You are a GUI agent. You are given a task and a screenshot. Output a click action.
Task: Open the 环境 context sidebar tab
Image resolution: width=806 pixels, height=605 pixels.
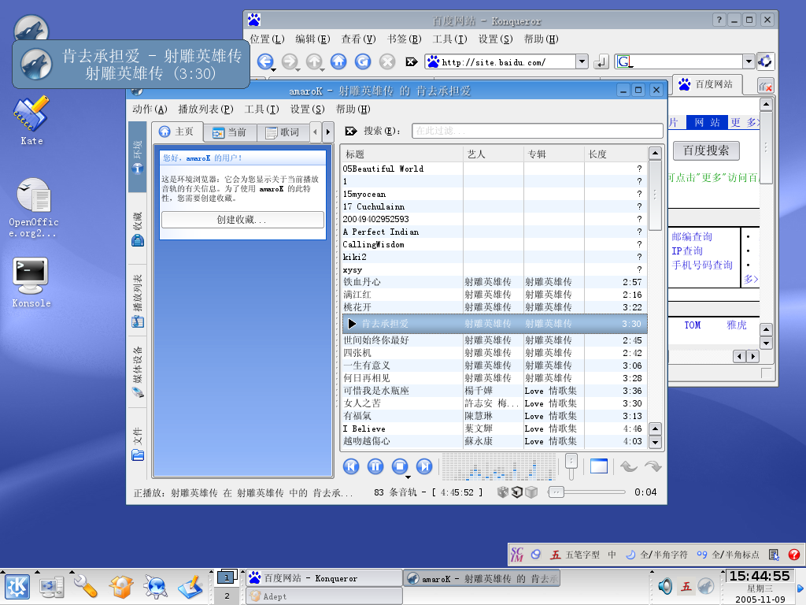tap(137, 157)
